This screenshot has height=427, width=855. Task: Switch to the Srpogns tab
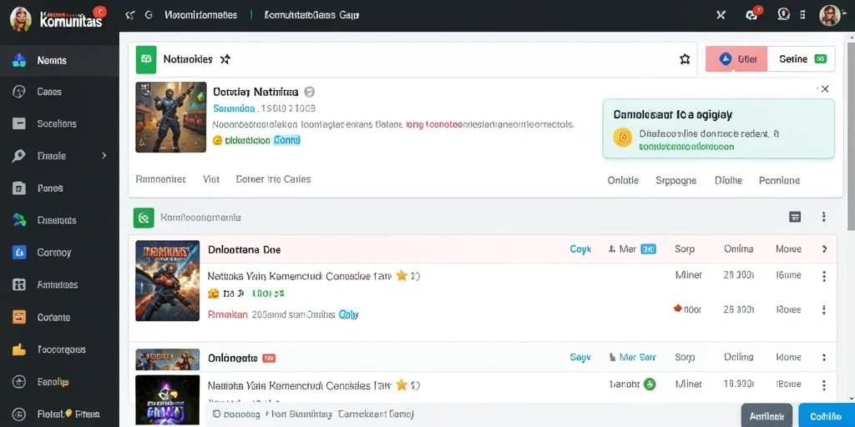675,180
